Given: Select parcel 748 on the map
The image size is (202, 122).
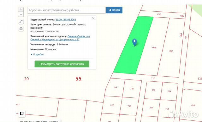Looking at the screenshot, I should [x=132, y=89].
